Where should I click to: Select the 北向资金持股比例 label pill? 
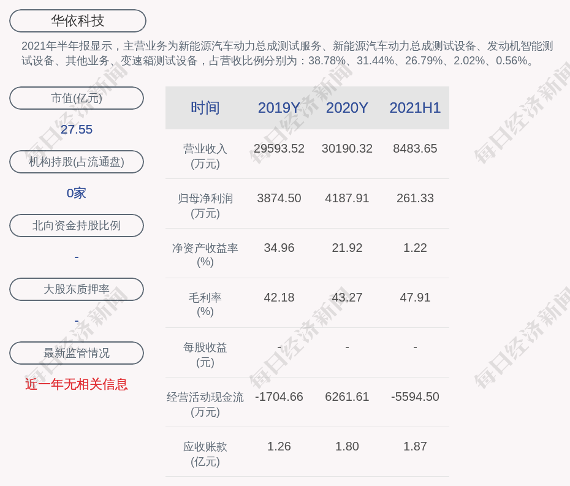pyautogui.click(x=77, y=226)
